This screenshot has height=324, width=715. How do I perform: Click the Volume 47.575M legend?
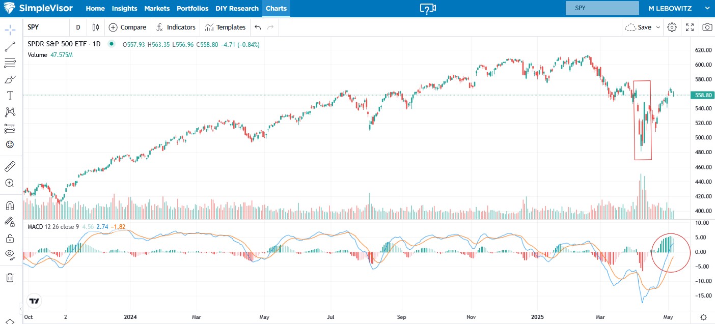coord(50,54)
